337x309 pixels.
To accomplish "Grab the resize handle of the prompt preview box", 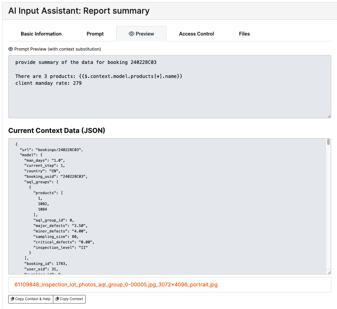I will click(x=329, y=116).
